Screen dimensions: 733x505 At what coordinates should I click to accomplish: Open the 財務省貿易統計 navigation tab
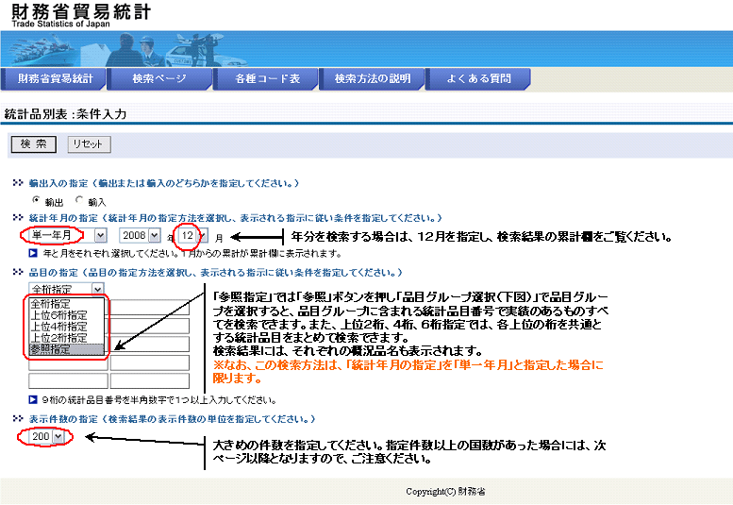pyautogui.click(x=55, y=78)
